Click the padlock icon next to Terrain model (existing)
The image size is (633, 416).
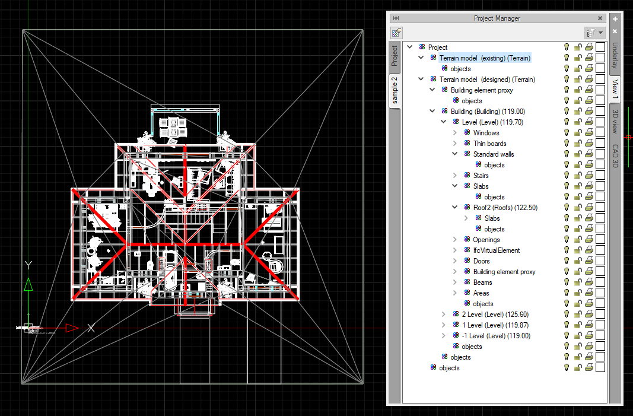[577, 58]
